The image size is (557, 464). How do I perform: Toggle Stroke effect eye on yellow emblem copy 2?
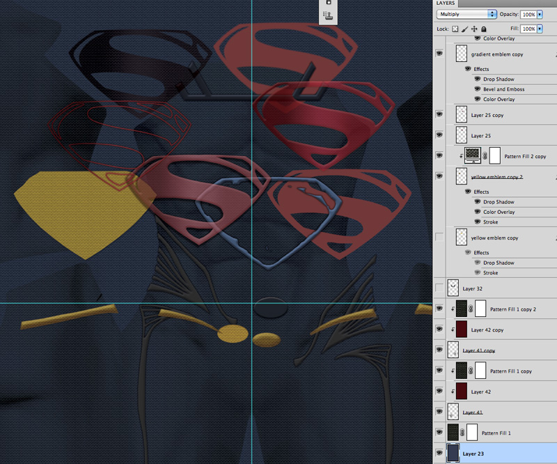pos(478,222)
